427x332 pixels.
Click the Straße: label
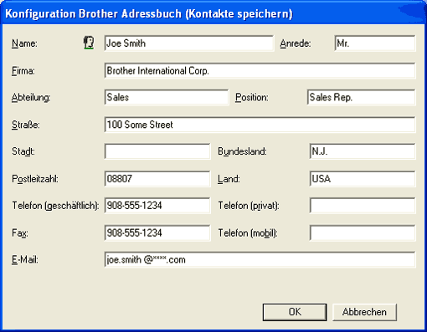26,125
